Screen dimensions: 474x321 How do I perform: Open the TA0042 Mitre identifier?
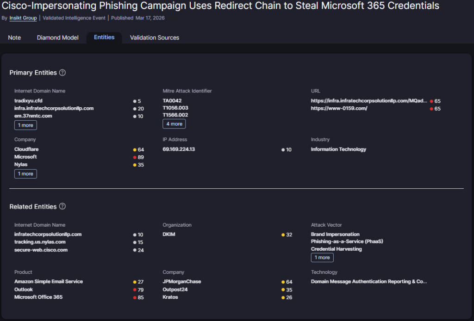coord(172,100)
